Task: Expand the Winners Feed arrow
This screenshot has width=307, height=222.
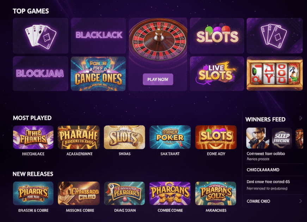Action: 300,118
